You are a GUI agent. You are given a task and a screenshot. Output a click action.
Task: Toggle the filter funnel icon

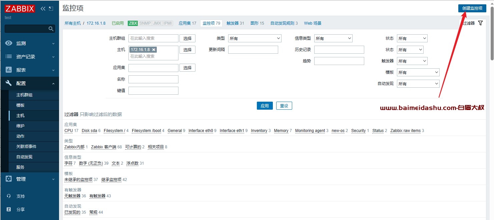pos(480,23)
